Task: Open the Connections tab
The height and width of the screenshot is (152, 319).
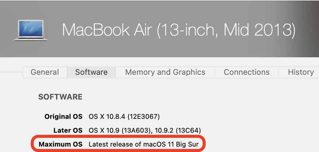Action: [247, 72]
